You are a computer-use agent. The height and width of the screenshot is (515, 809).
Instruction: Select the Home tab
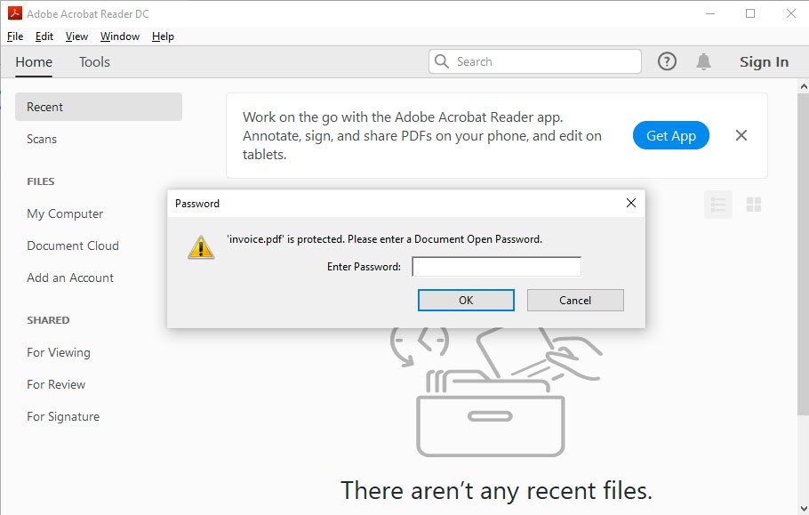pyautogui.click(x=34, y=62)
